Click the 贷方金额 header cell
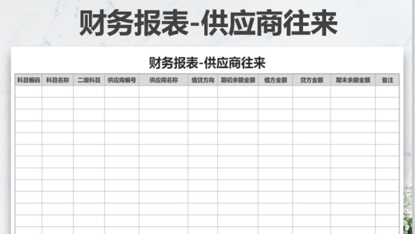The image size is (415, 234). [x=312, y=80]
